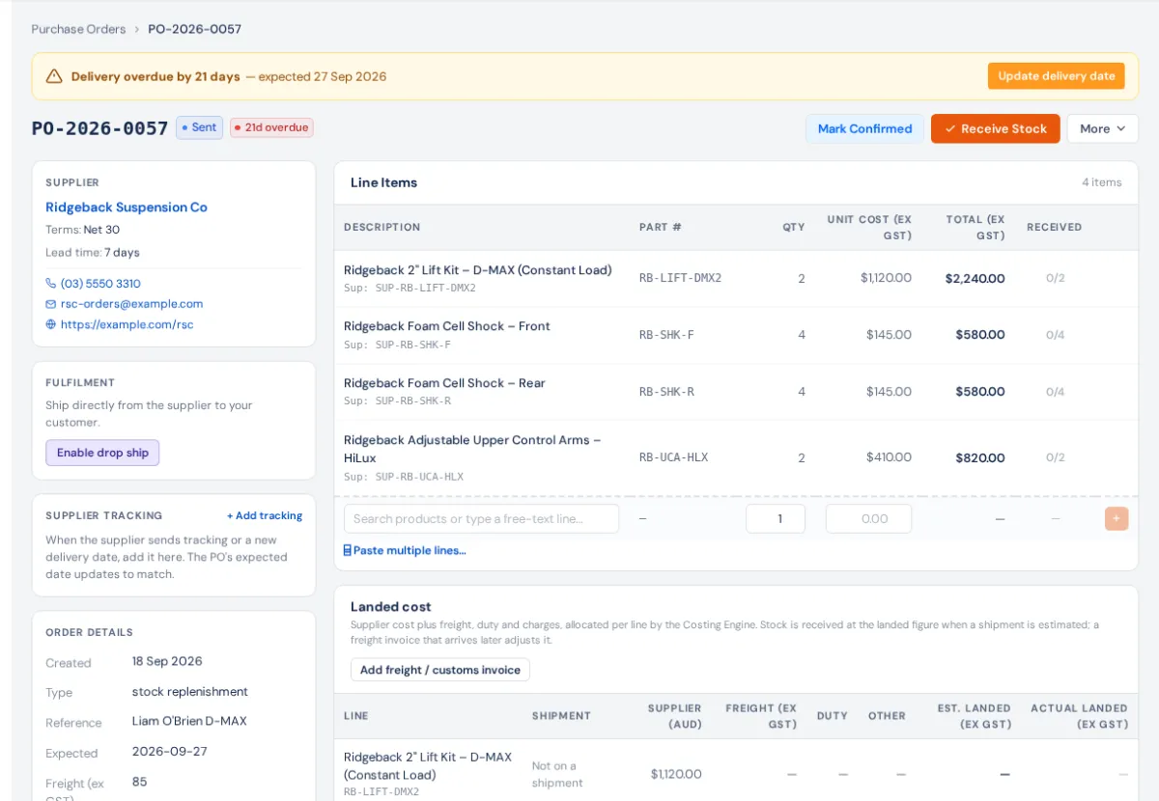Click the $410.00 unit cost cell
Screen dimensions: 1159x801
click(x=888, y=457)
